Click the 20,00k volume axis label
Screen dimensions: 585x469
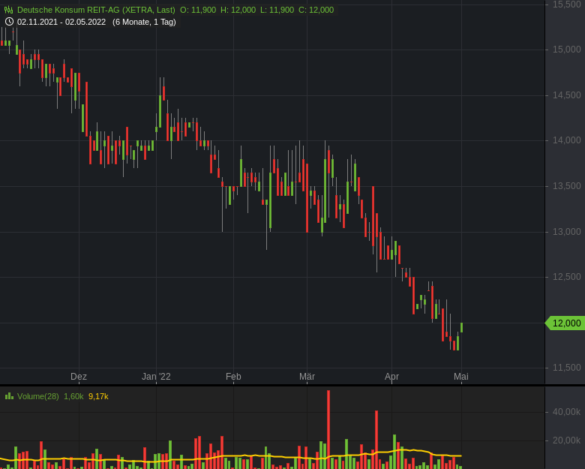[567, 440]
